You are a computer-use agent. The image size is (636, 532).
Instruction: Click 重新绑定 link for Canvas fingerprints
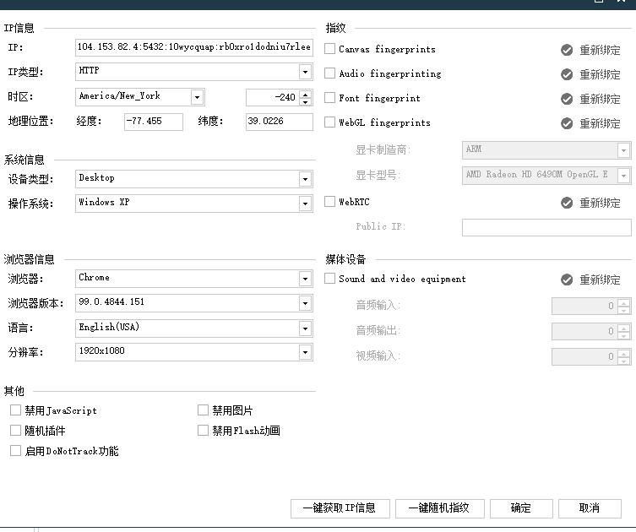tap(600, 51)
